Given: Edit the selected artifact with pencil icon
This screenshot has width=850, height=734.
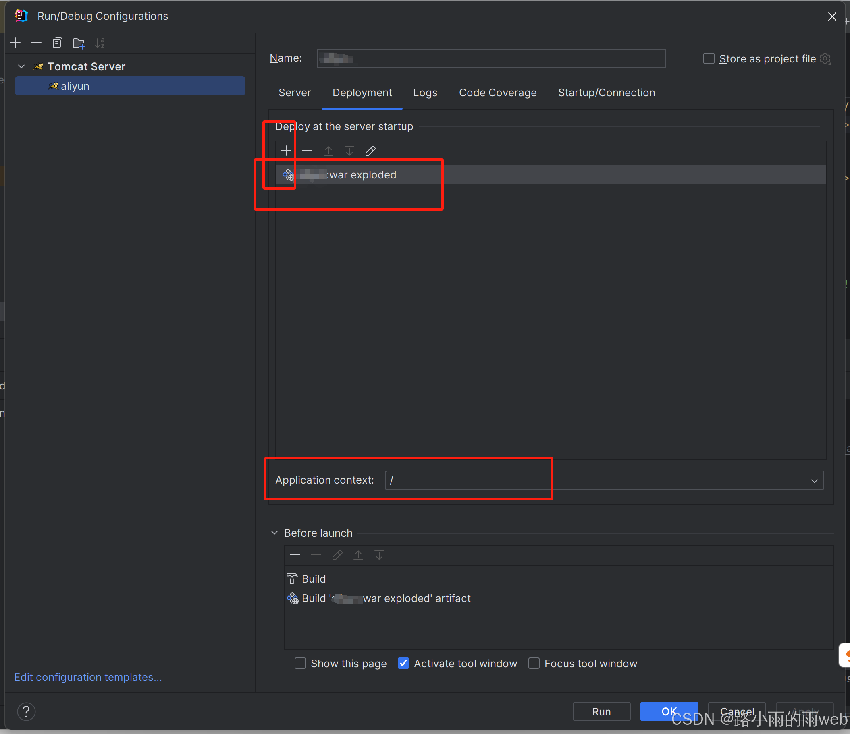Looking at the screenshot, I should point(370,151).
